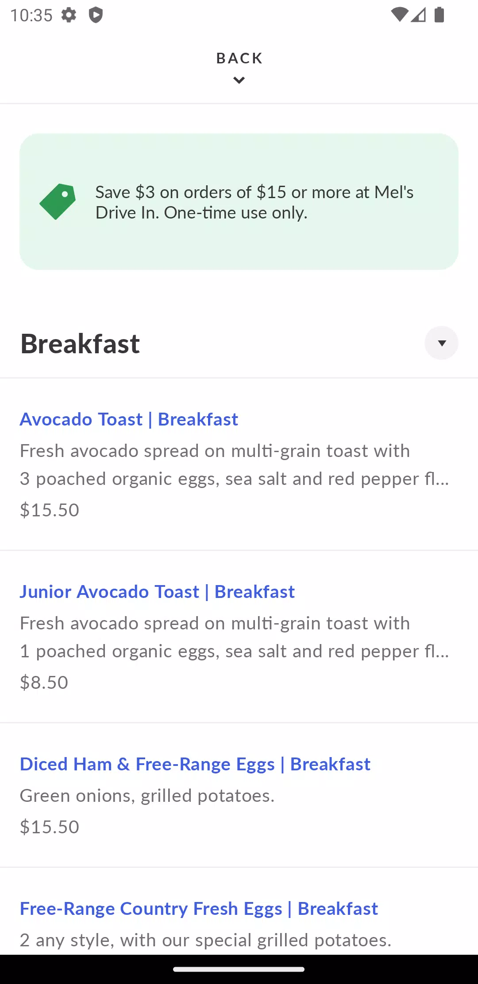The image size is (478, 984).
Task: Tap the green discount tag icon
Action: pos(58,202)
